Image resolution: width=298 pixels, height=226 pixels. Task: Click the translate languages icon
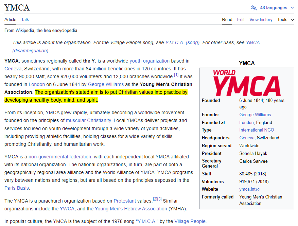coord(253,8)
